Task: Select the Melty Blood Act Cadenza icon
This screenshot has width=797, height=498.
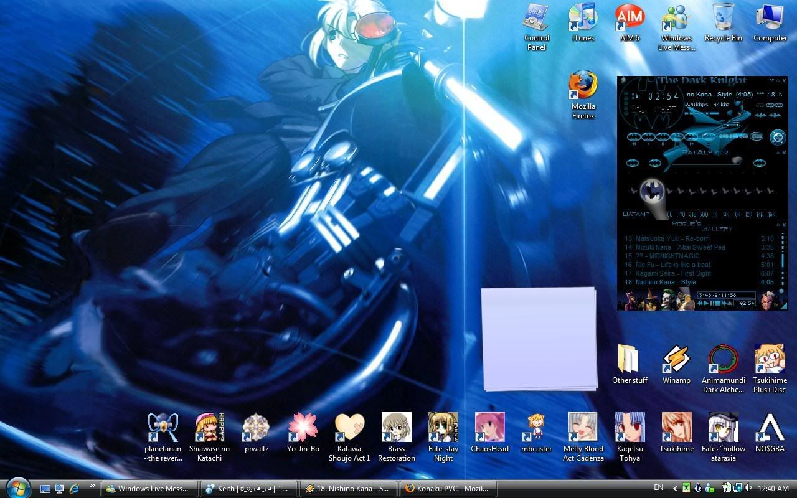Action: click(x=583, y=428)
